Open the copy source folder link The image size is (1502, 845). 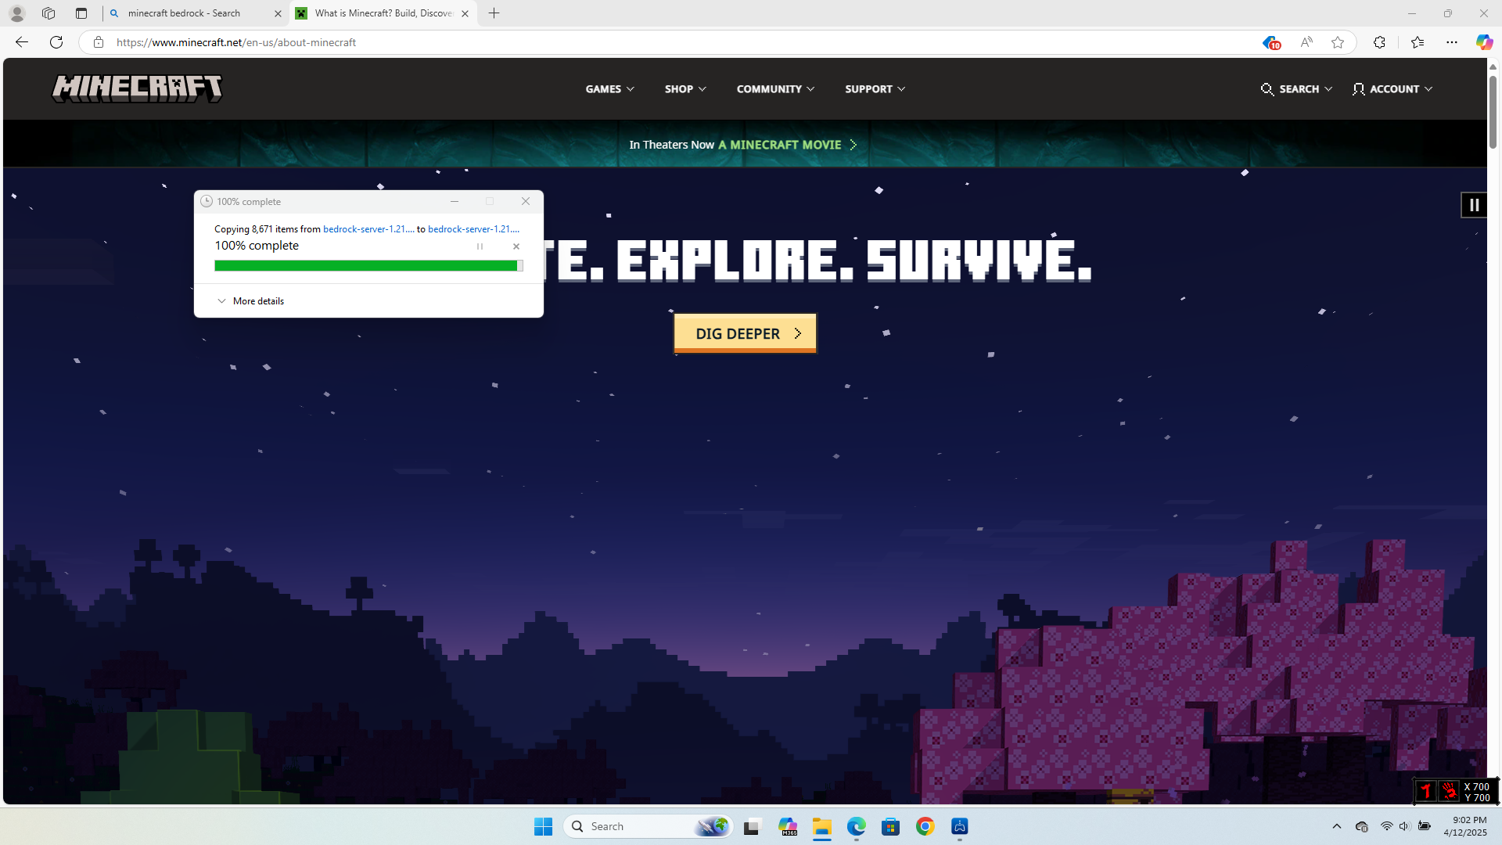pos(368,229)
